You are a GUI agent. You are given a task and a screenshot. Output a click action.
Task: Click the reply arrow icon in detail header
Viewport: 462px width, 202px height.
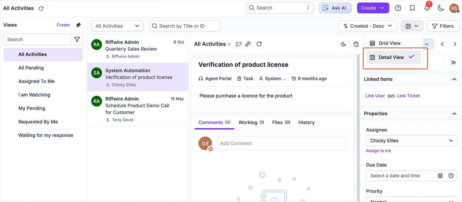pos(343,44)
